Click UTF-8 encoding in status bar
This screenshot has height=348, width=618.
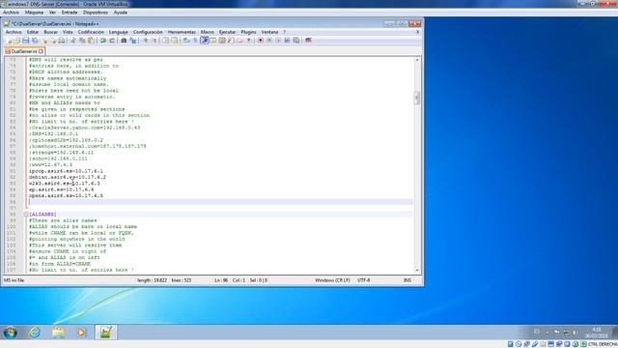pos(363,280)
